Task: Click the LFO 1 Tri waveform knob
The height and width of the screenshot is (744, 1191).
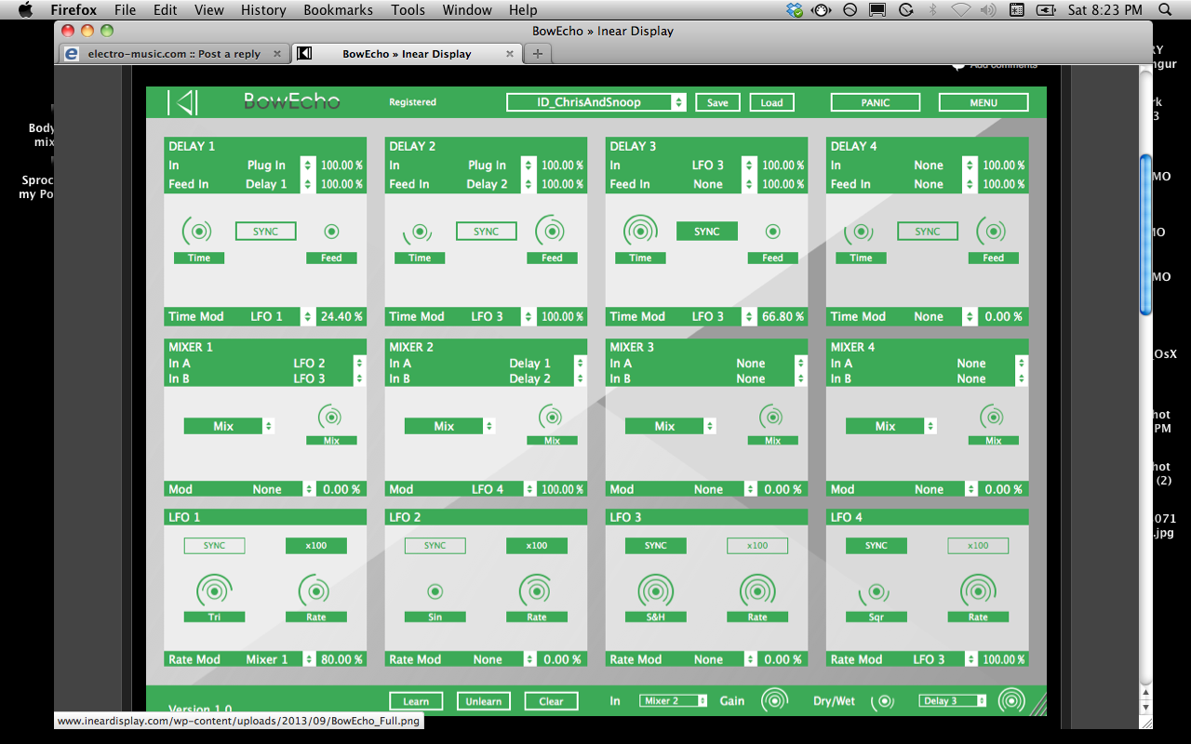Action: [x=214, y=591]
